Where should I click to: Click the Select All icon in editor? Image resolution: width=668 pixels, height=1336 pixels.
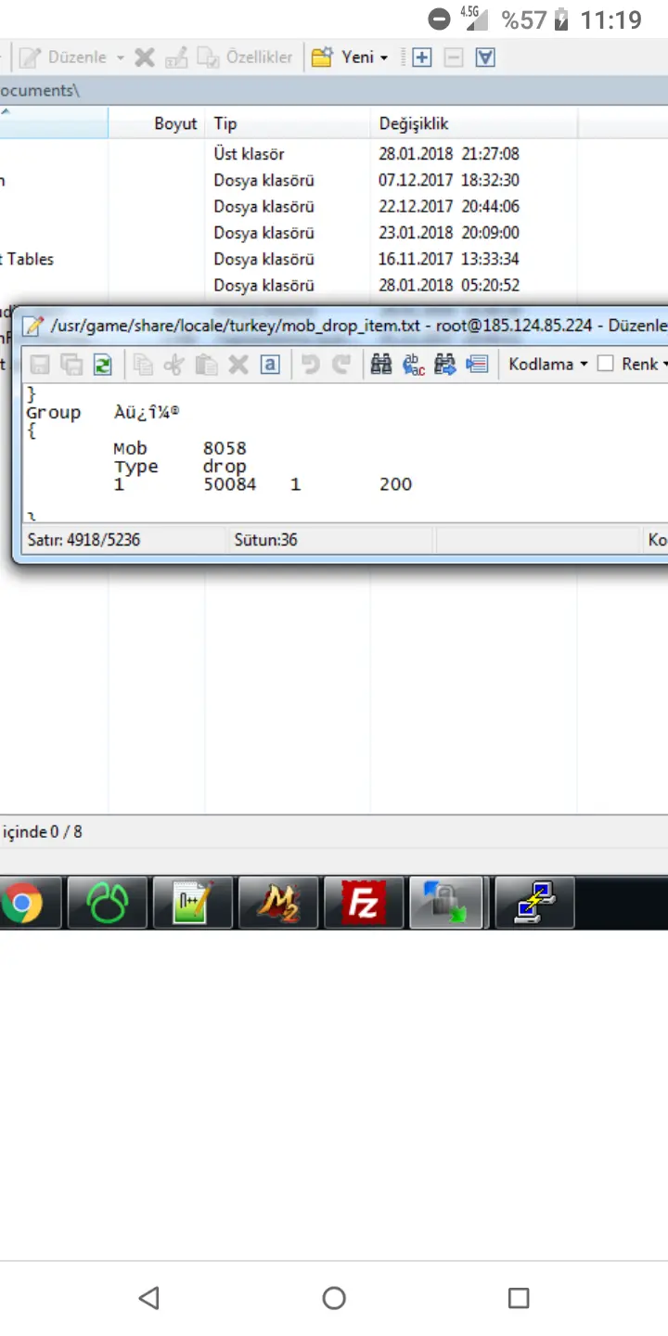(x=269, y=365)
